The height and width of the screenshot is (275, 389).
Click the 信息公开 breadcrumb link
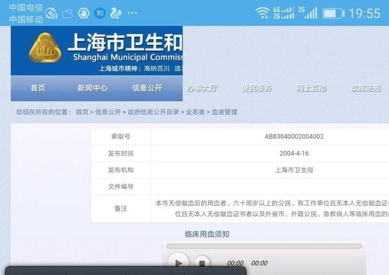108,112
